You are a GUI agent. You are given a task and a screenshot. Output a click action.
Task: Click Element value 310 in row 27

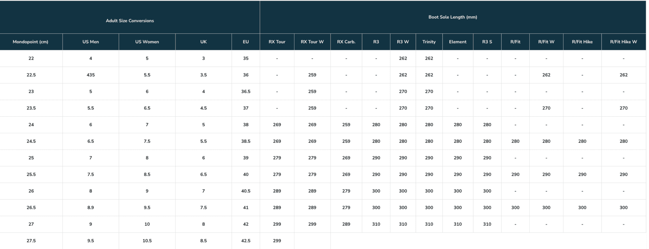click(x=458, y=224)
